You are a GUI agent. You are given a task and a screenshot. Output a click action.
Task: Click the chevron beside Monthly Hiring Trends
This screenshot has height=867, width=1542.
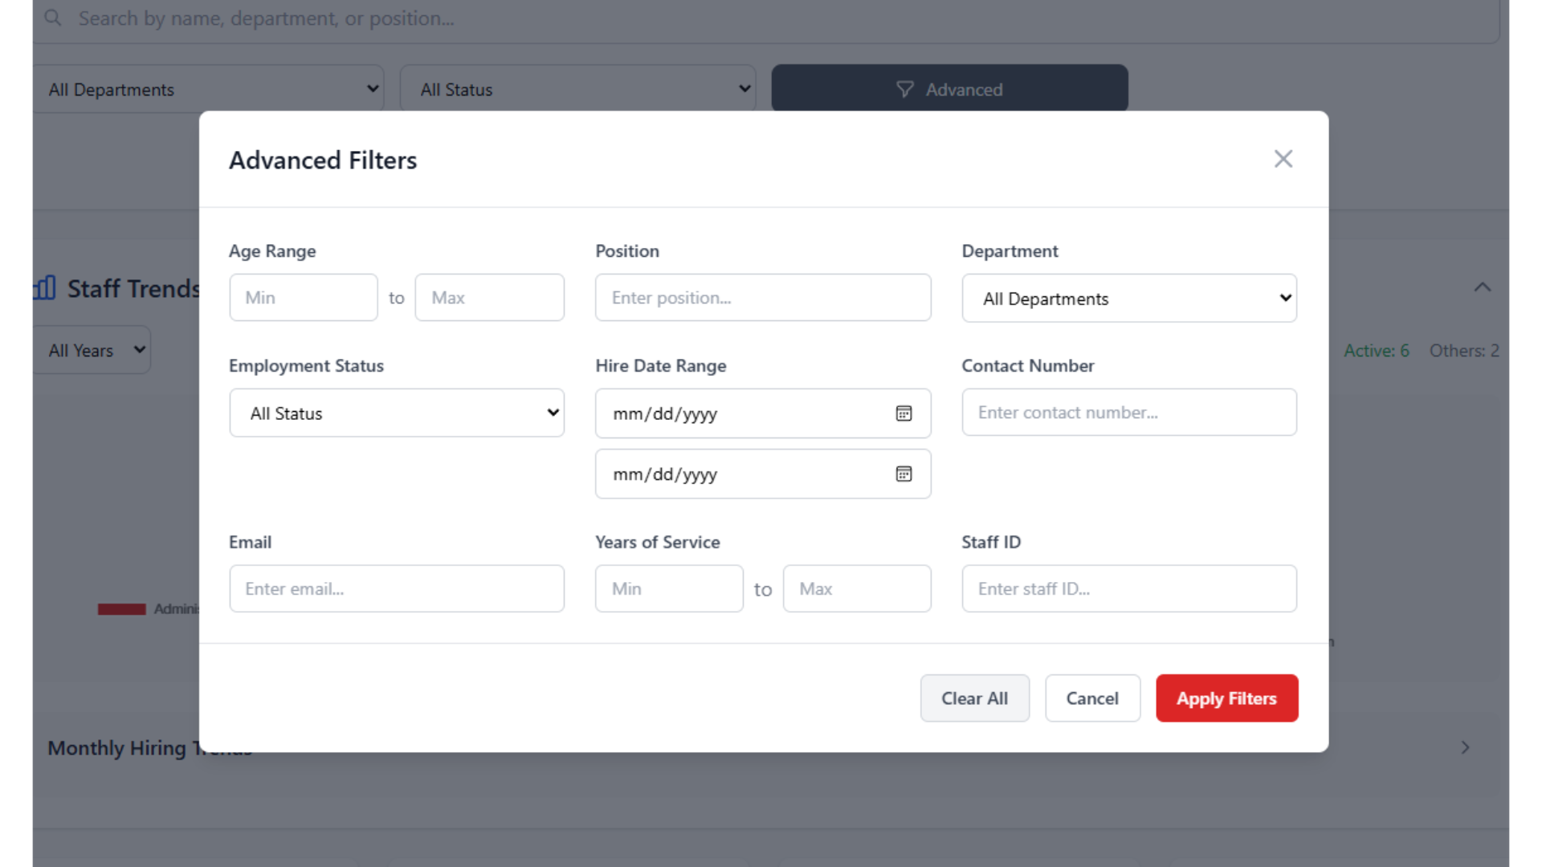(x=1465, y=747)
